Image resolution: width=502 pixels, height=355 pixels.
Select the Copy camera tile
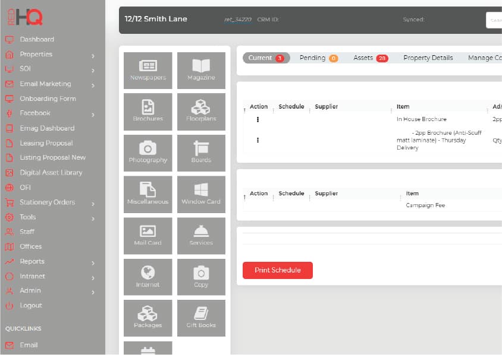click(201, 277)
